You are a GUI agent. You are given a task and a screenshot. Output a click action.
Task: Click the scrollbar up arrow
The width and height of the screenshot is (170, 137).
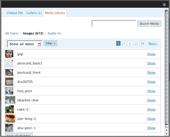click(x=167, y=130)
